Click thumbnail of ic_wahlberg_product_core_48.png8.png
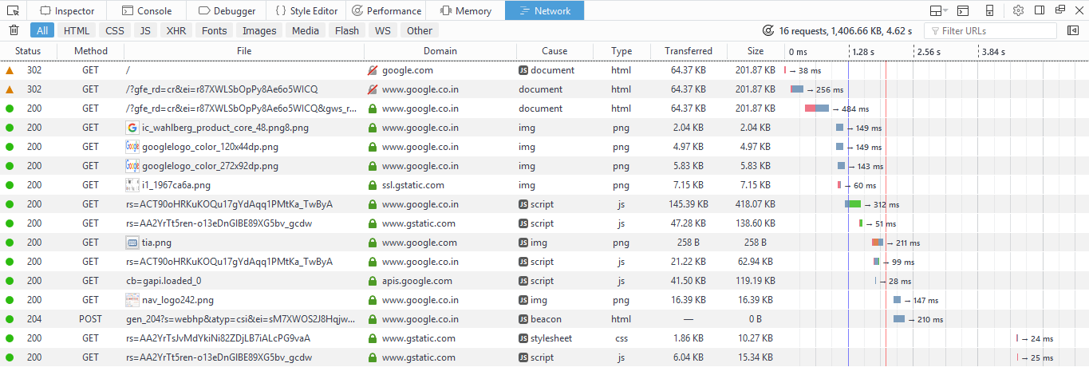The image size is (1089, 379). [x=132, y=128]
